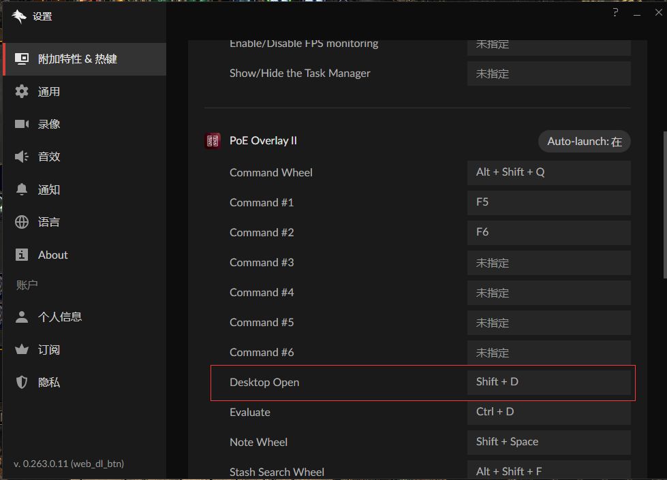
Task: Open the 语言 globe language icon
Action: point(20,222)
